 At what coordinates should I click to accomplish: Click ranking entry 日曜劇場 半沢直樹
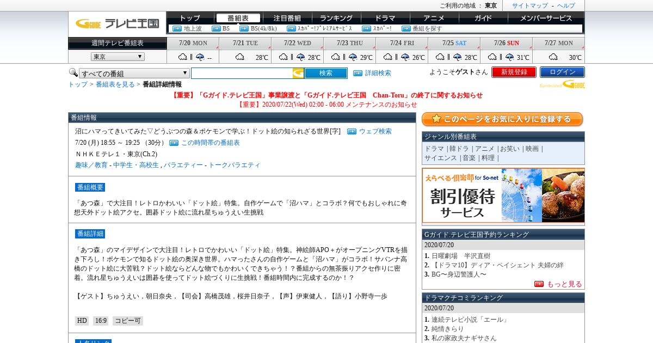tap(461, 256)
